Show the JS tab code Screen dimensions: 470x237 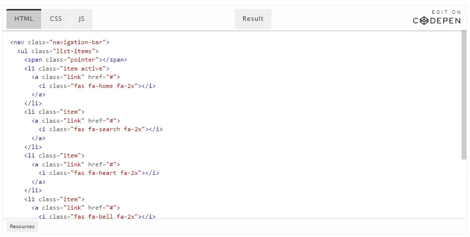point(82,19)
